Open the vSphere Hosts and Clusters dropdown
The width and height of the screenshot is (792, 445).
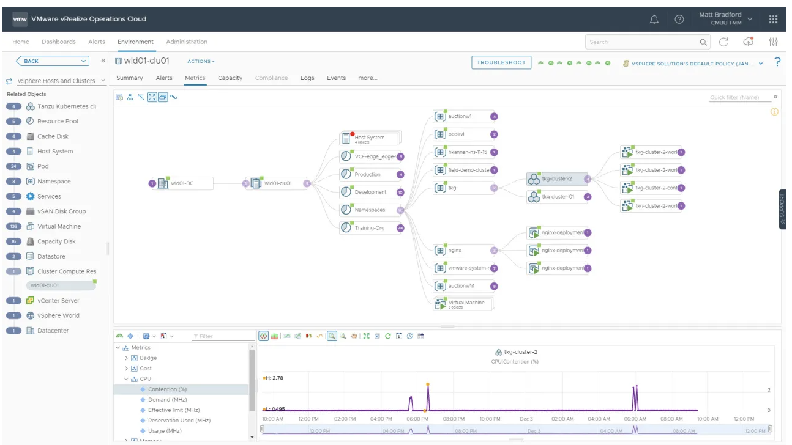coord(56,81)
